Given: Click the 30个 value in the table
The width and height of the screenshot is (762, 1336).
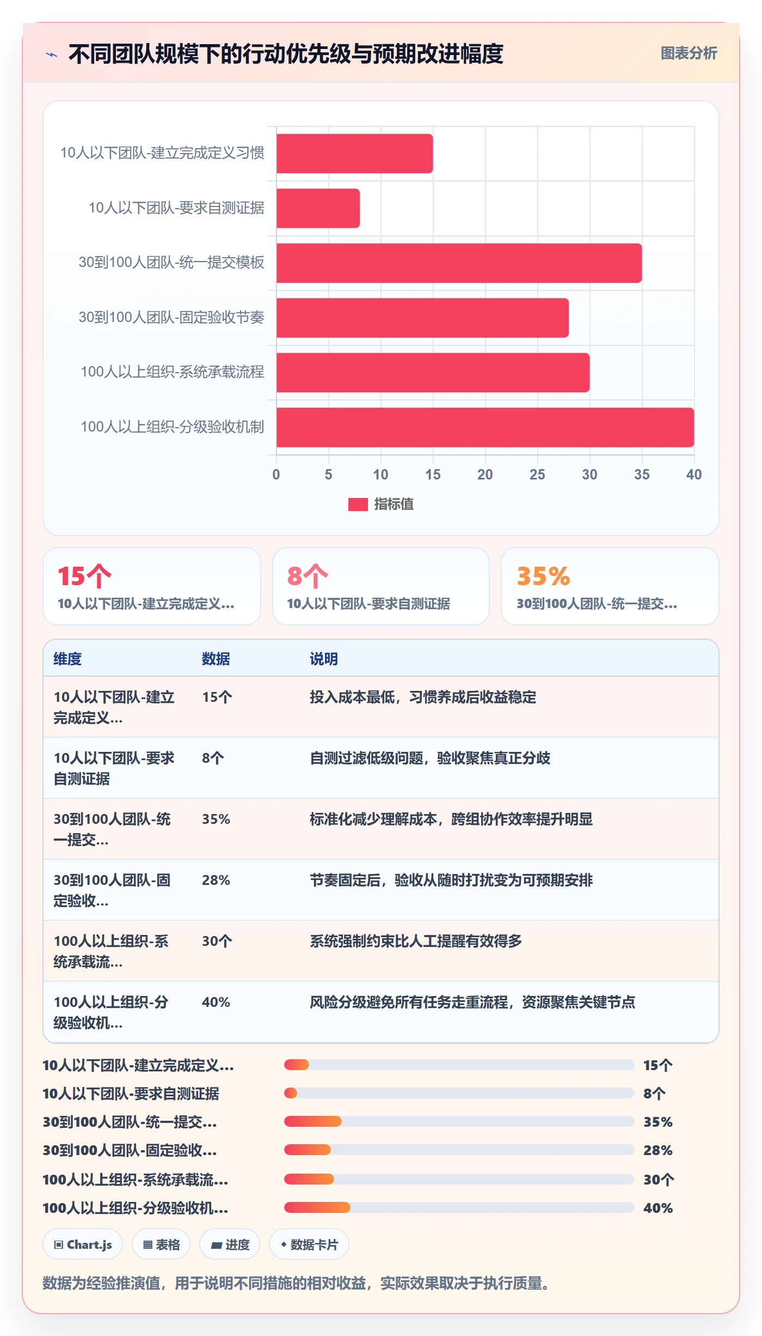Looking at the screenshot, I should tap(217, 941).
